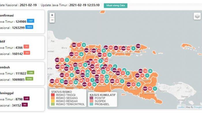
Task: Click the PROBABEL legend color swatch
Action: pyautogui.click(x=91, y=104)
